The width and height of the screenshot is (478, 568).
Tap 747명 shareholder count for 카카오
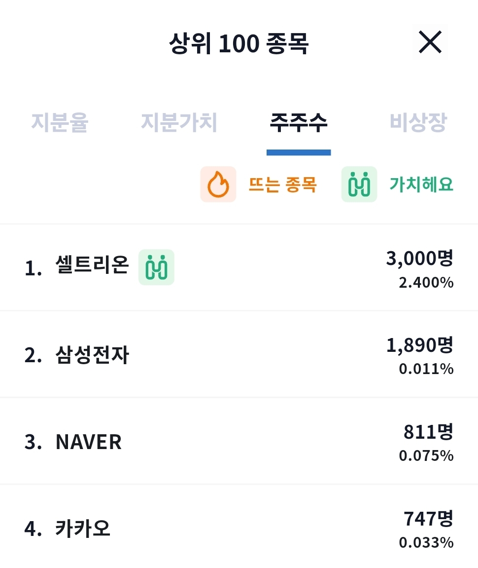[x=428, y=518]
